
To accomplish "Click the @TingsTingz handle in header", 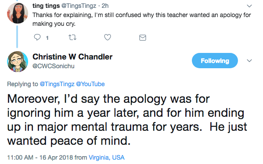I will [79, 6].
